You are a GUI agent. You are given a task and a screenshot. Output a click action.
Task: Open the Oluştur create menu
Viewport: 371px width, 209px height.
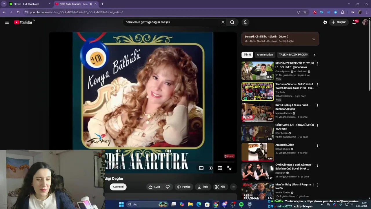tap(339, 22)
